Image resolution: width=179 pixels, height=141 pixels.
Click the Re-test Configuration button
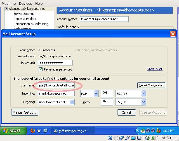[x=151, y=85]
